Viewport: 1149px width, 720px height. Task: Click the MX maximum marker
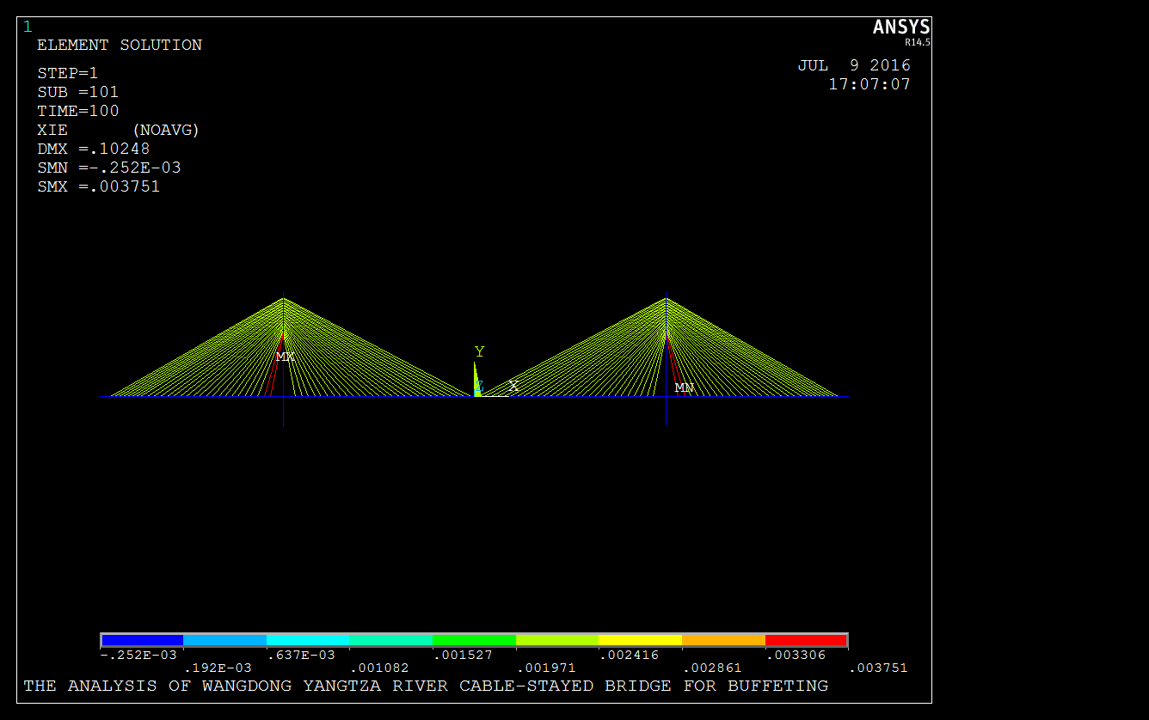(285, 357)
